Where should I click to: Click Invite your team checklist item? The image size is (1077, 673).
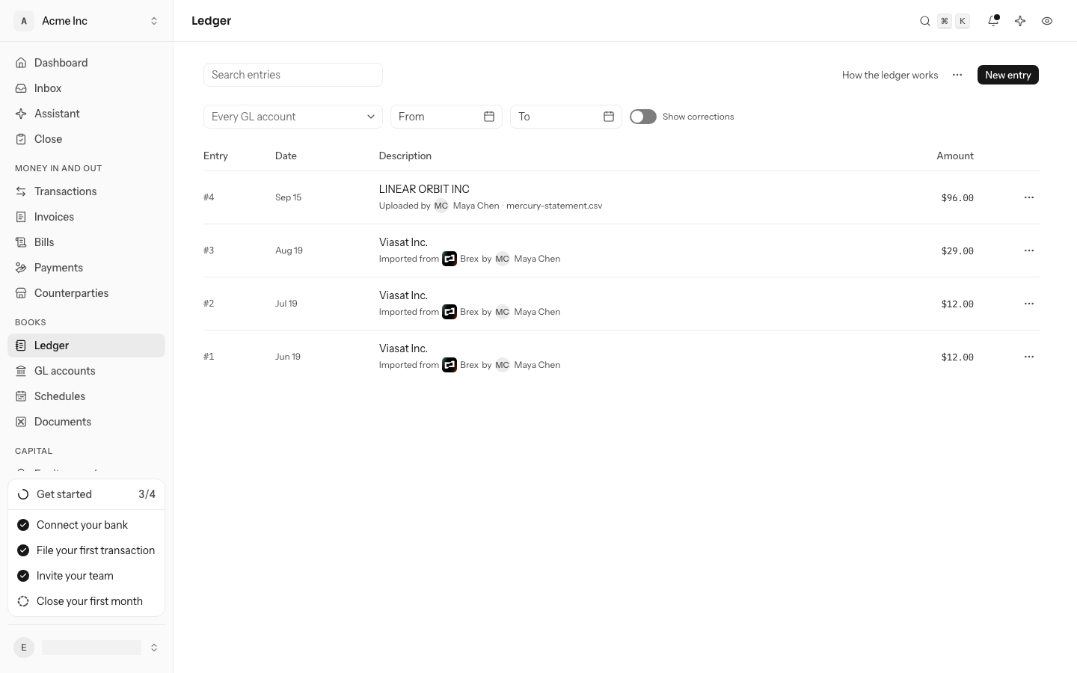point(86,576)
